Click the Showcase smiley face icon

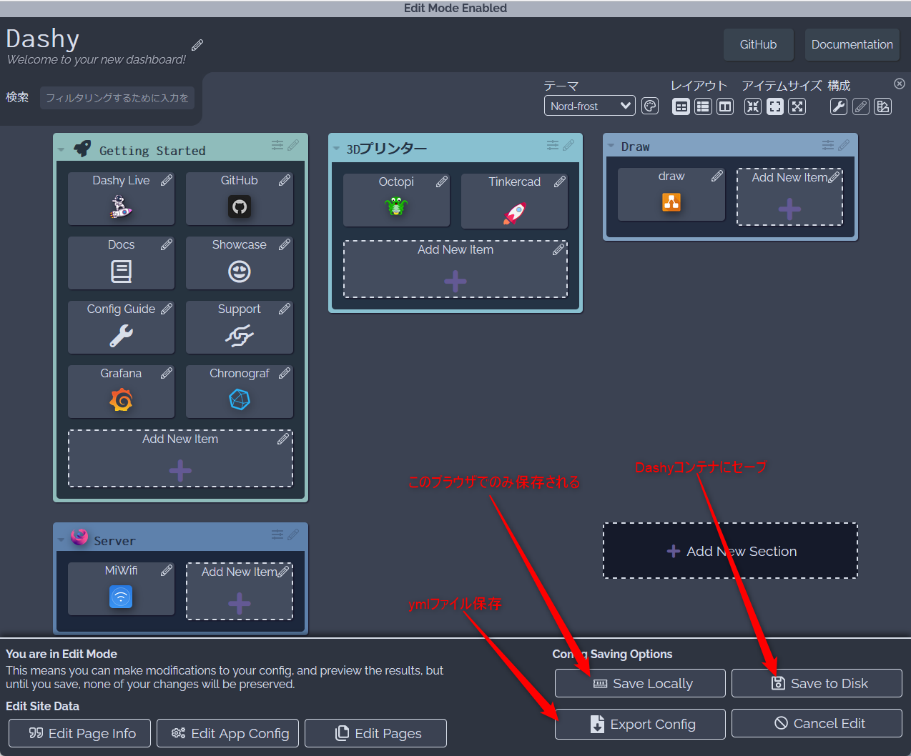click(240, 272)
